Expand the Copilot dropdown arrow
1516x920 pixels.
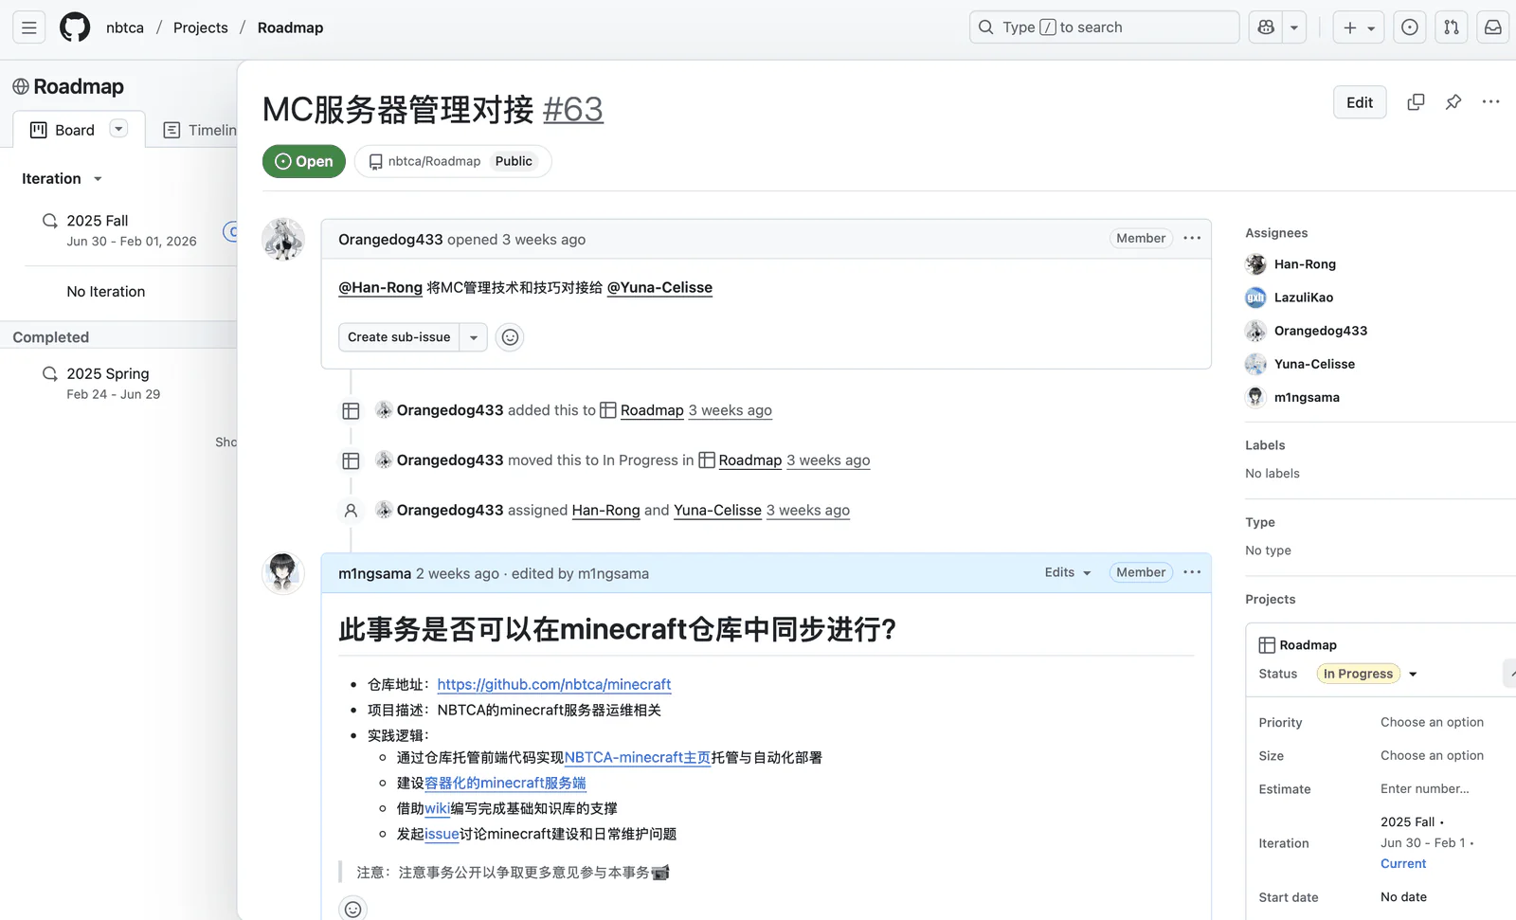point(1294,27)
